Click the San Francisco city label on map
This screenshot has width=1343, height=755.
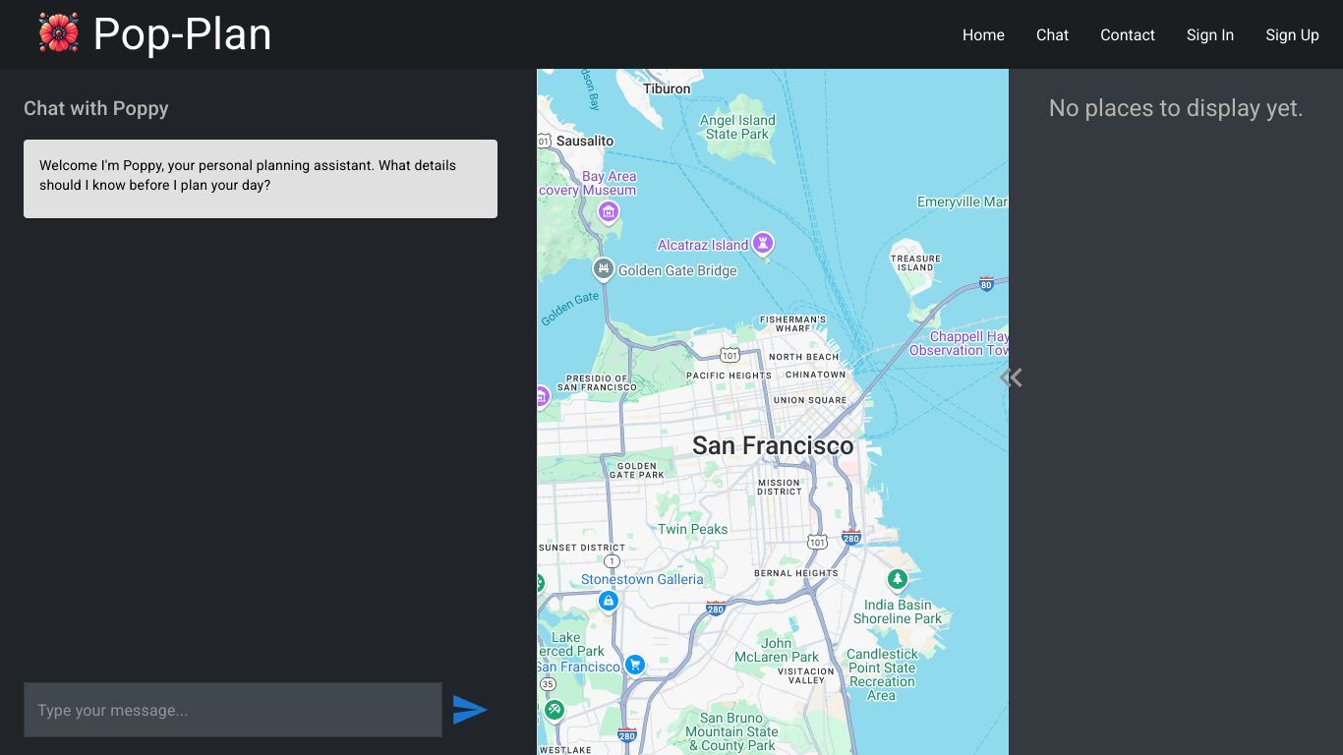773,445
